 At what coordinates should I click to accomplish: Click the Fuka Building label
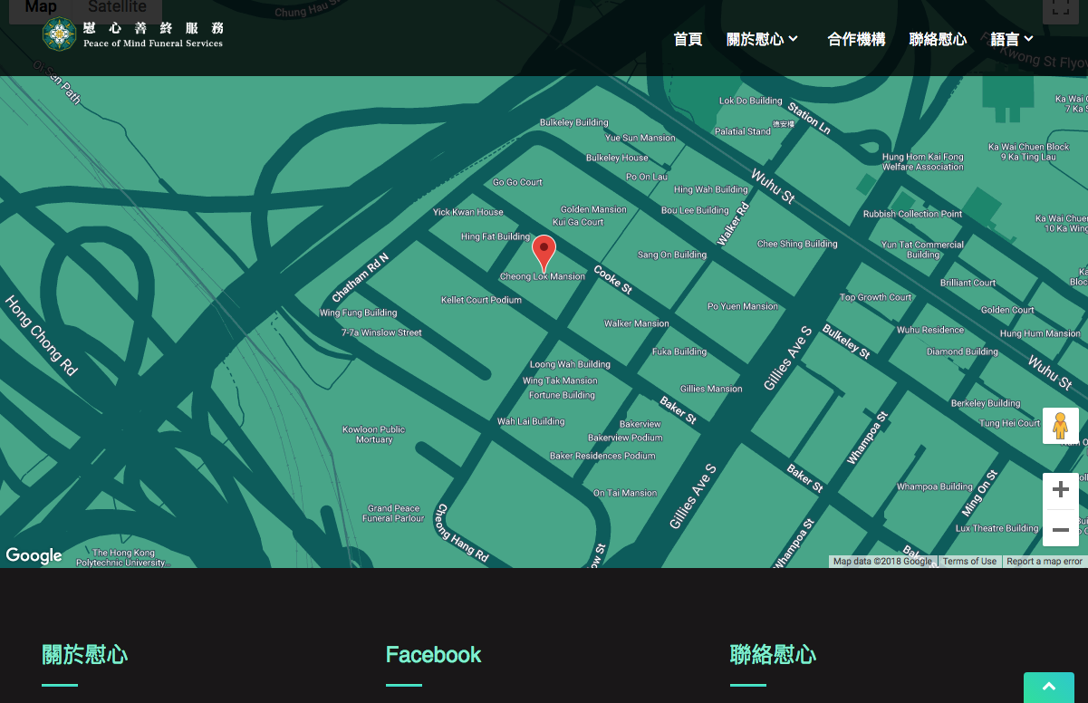click(x=679, y=351)
